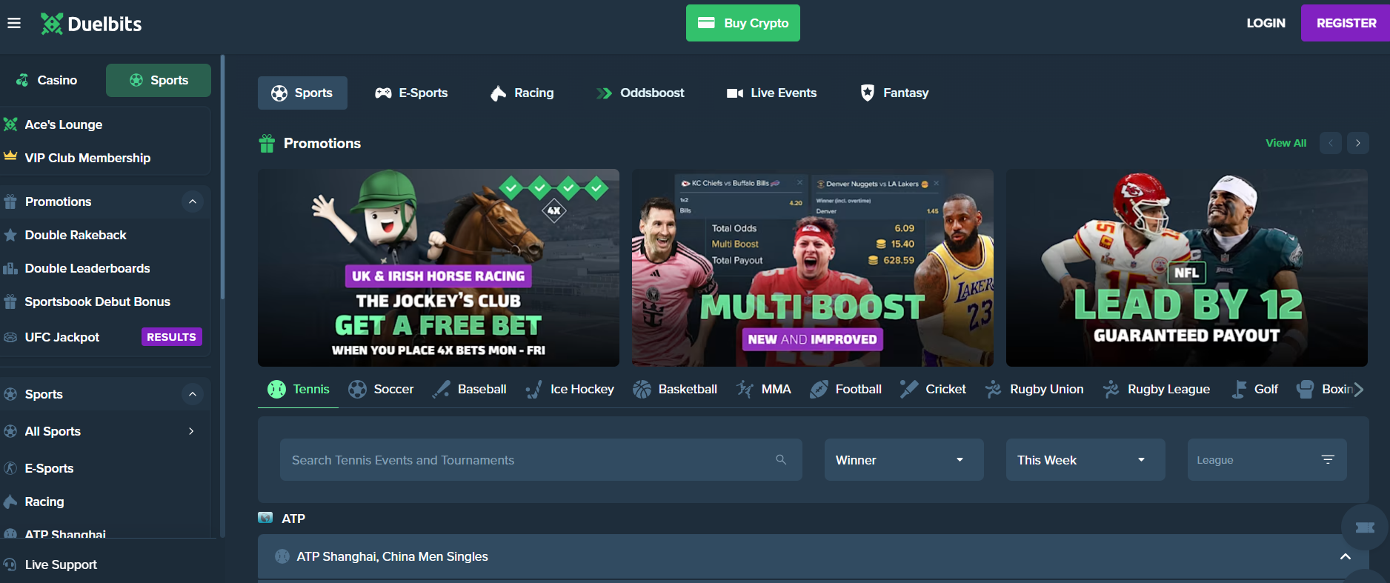
Task: Open the Winner market dropdown
Action: pos(904,460)
